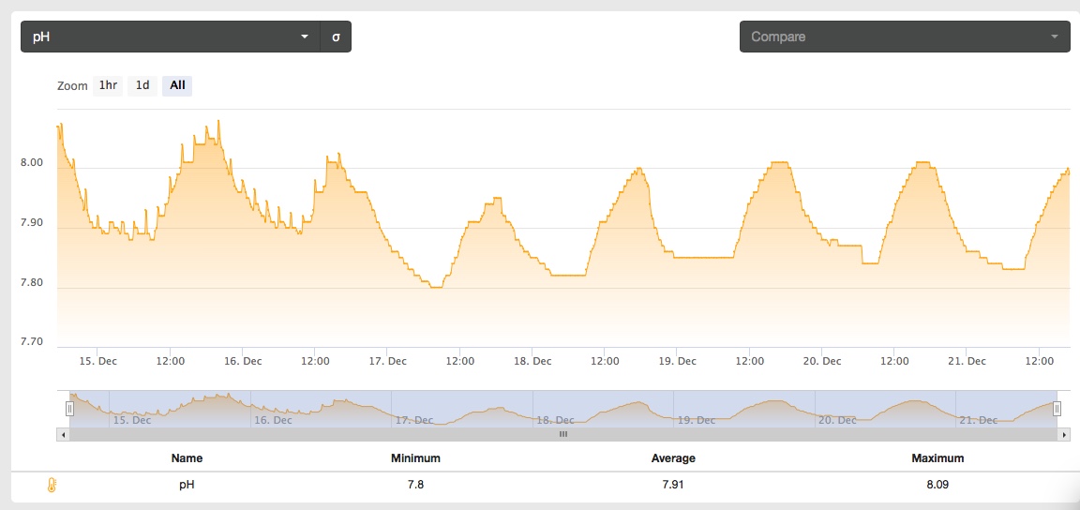This screenshot has width=1080, height=510.
Task: Click the minimum value 7.8
Action: [415, 486]
